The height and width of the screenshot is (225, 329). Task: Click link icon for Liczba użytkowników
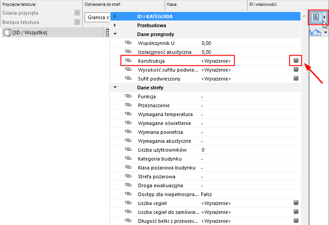[128, 149]
